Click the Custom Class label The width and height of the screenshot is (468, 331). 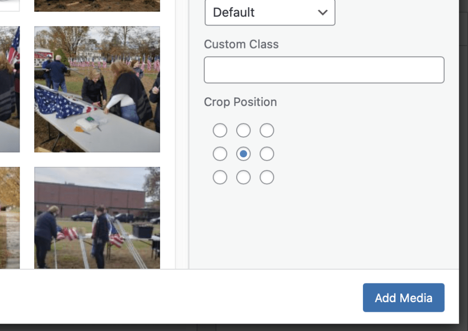point(241,44)
